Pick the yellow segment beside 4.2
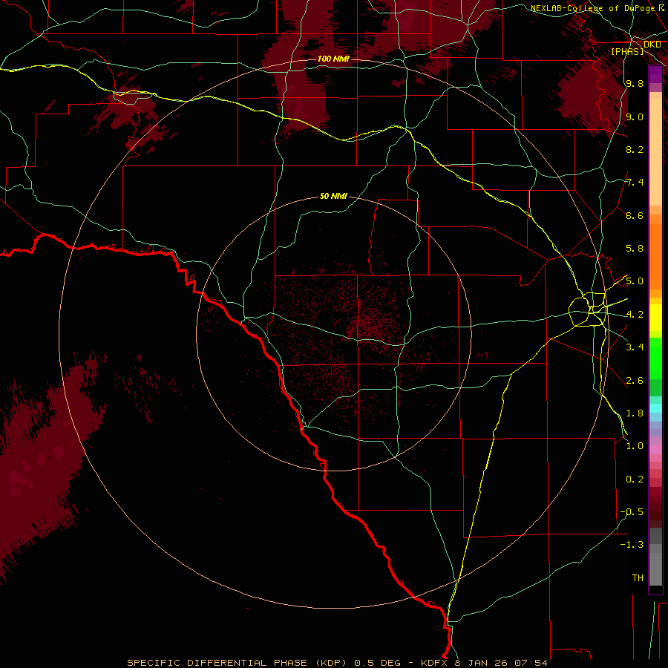The image size is (668, 668). coord(655,318)
